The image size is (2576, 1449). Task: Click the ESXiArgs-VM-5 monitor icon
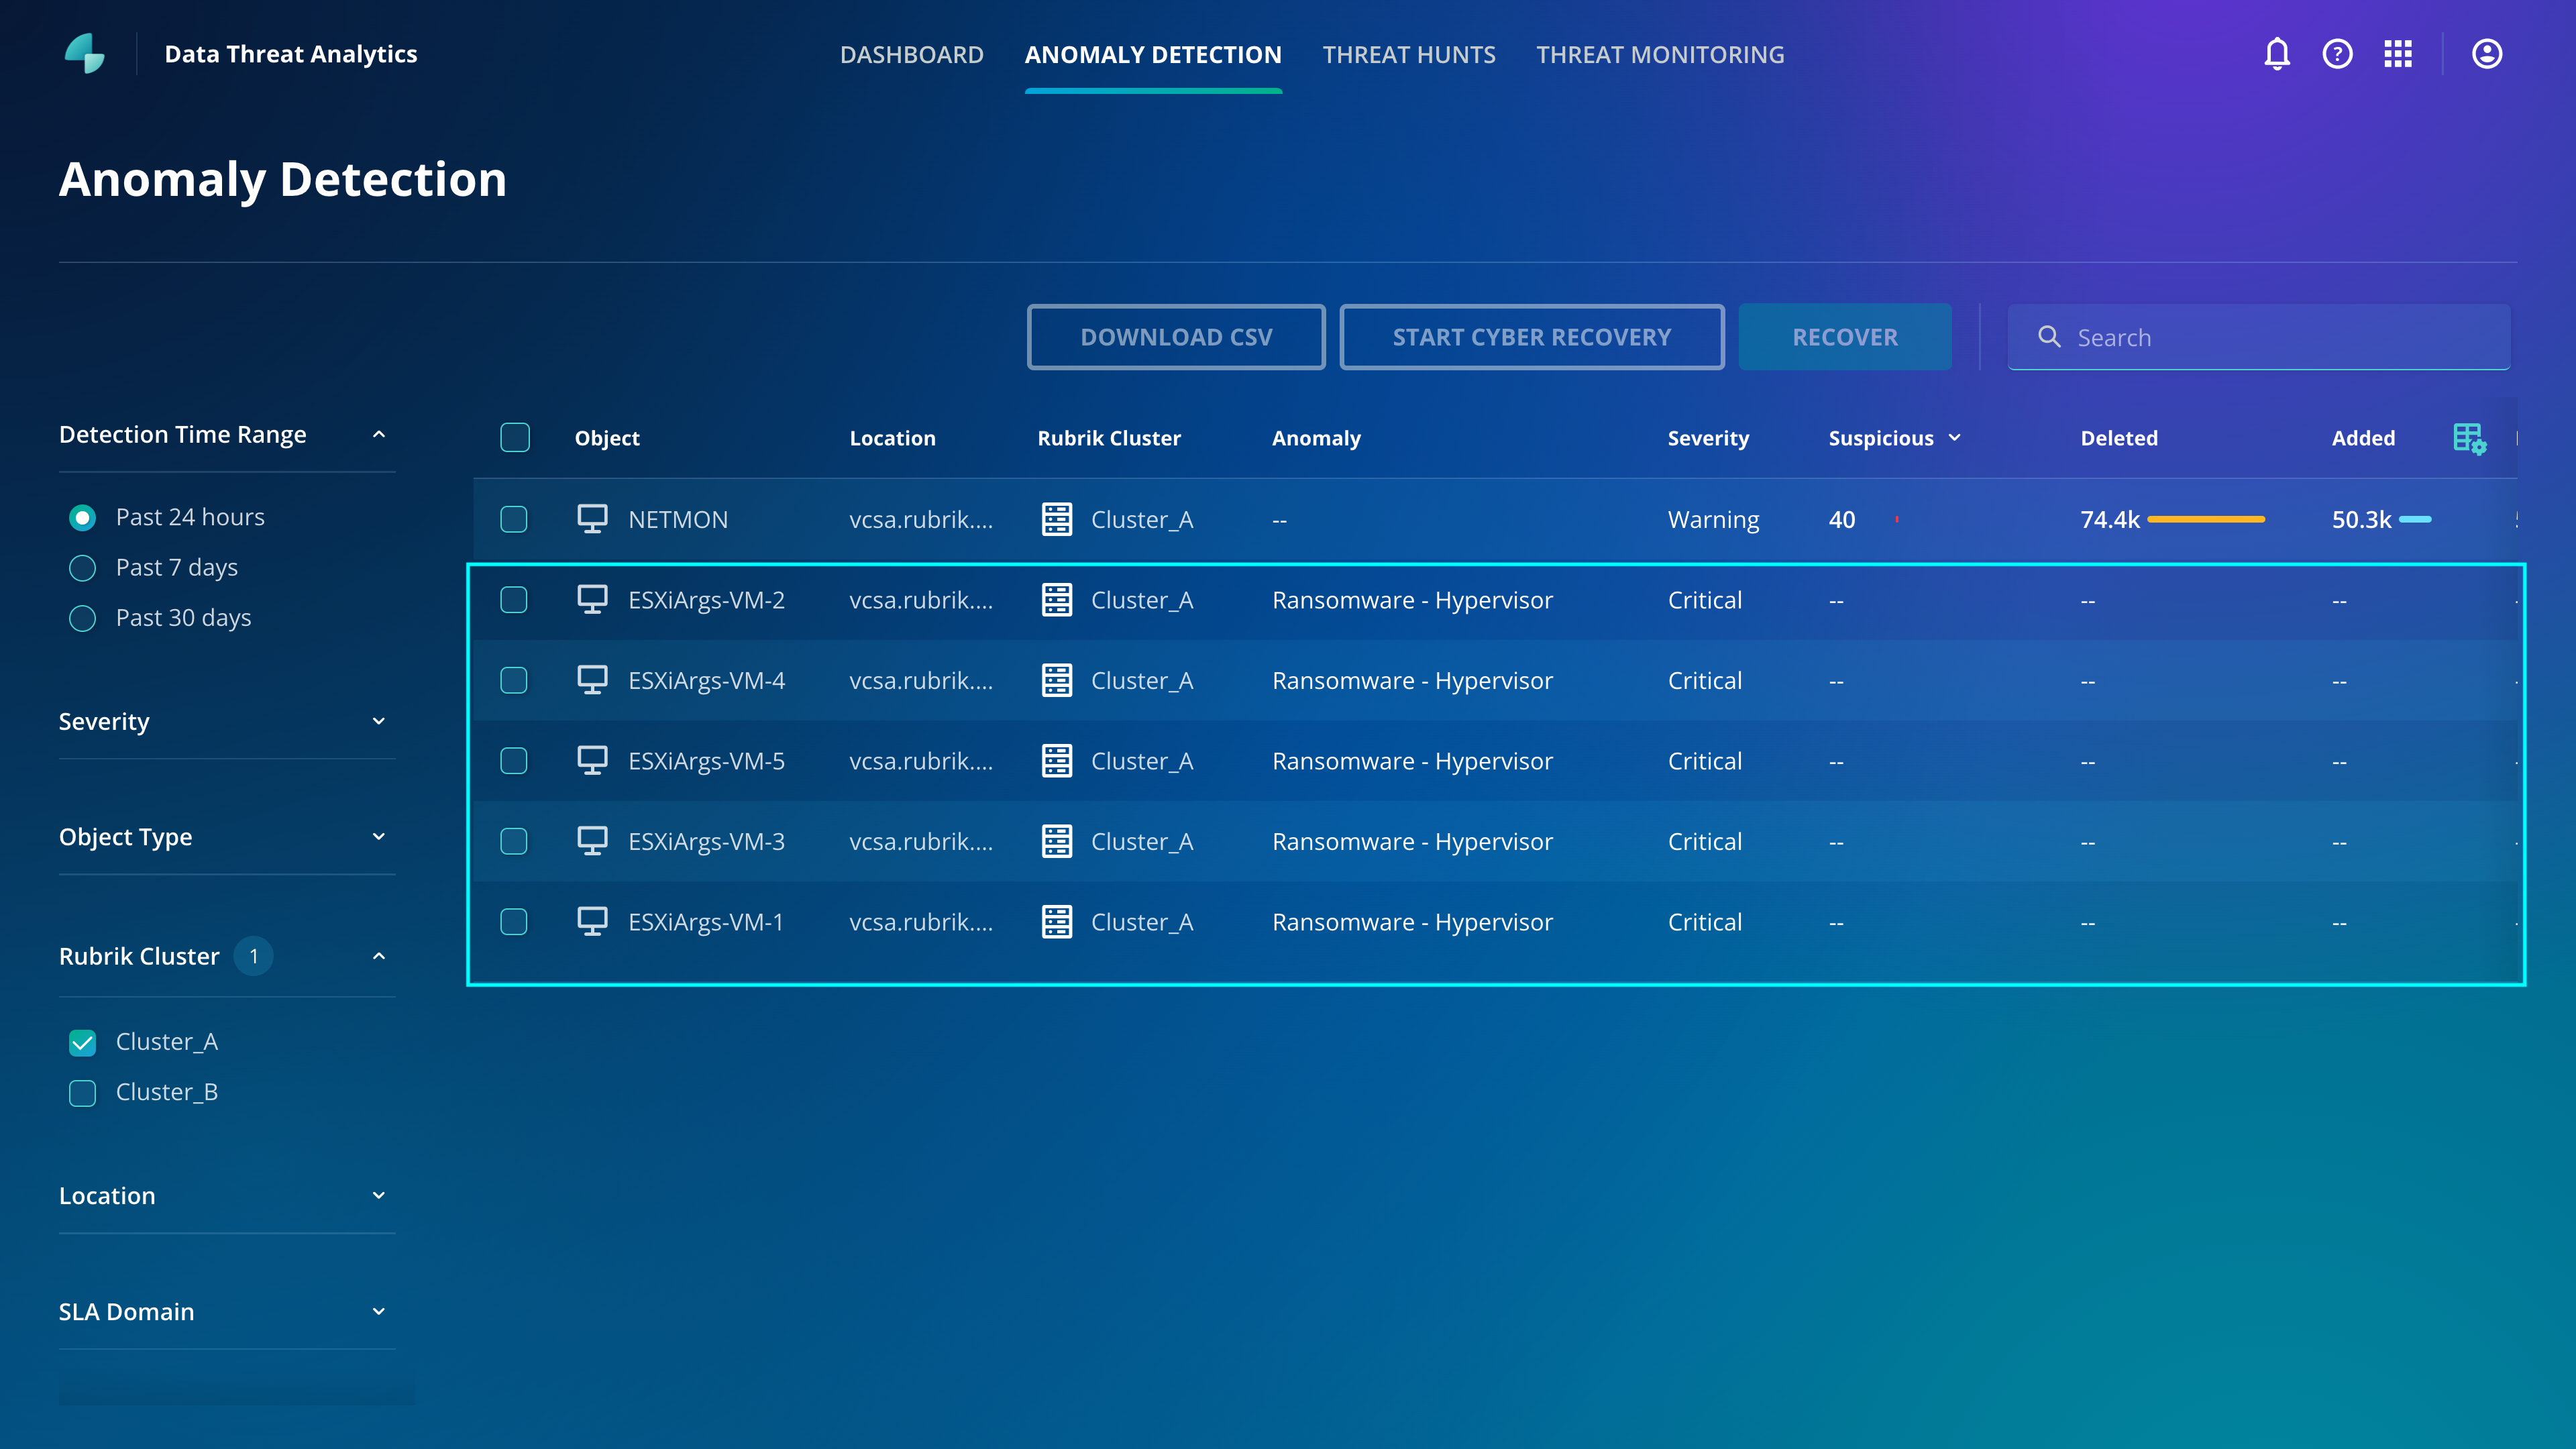pos(592,760)
